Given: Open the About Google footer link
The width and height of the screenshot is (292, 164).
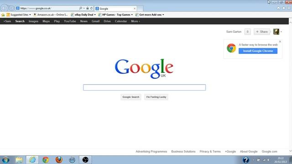Looking at the screenshot, I should 249,152.
